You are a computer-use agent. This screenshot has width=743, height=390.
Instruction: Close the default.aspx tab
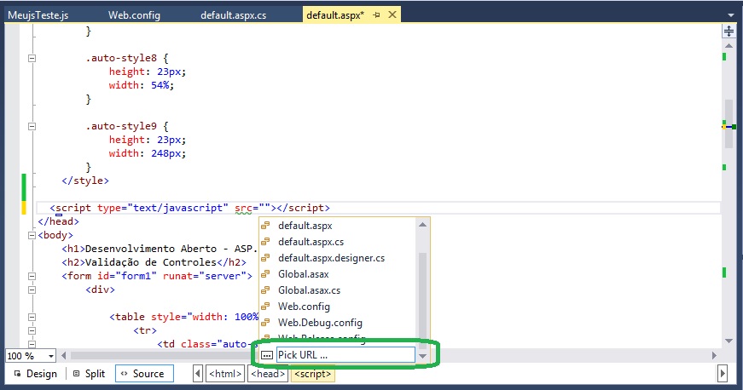[x=392, y=16]
